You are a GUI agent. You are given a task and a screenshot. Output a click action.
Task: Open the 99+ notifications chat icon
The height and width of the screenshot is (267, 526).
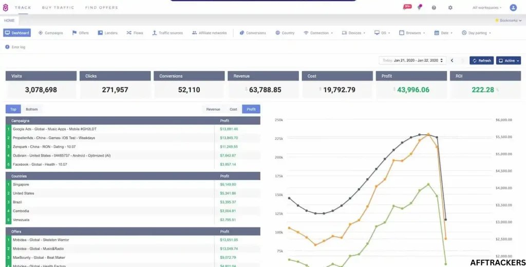point(407,7)
